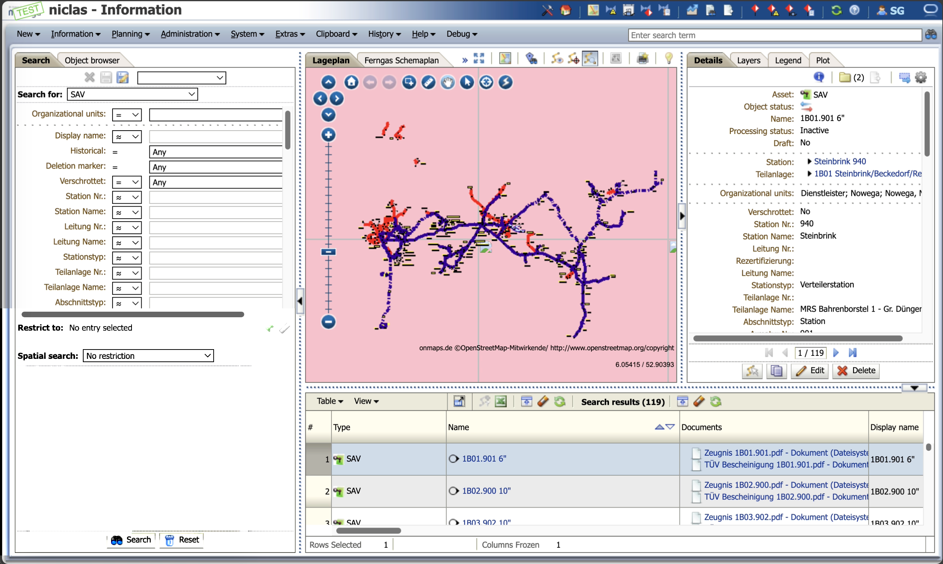This screenshot has height=564, width=943.
Task: Click the binoculars icon beside search field
Action: [x=930, y=35]
